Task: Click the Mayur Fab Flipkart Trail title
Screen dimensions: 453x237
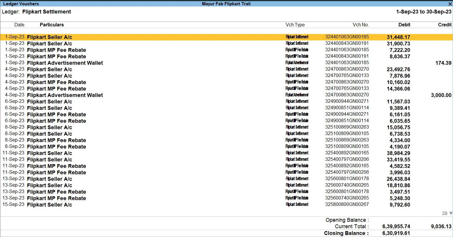Action: 226,4
